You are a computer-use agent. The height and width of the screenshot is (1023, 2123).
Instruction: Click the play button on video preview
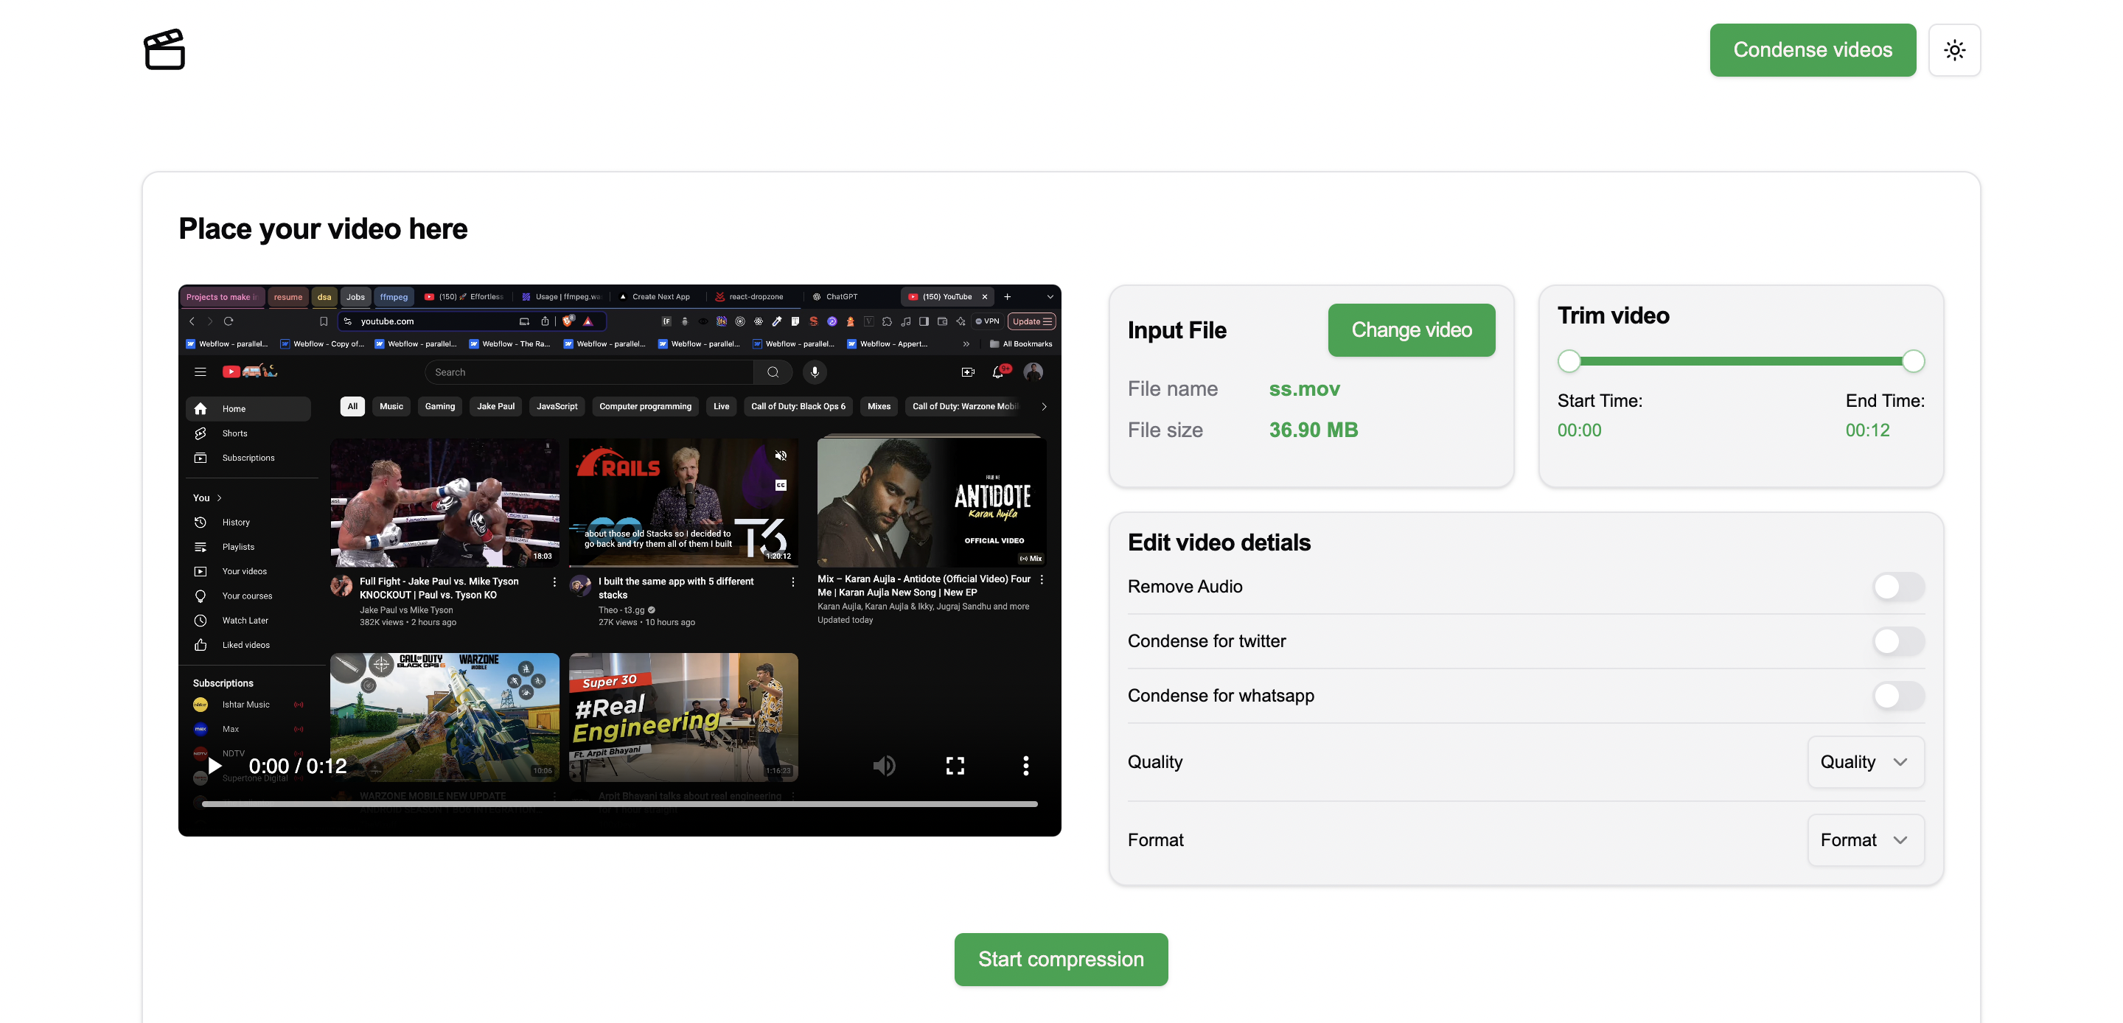click(x=215, y=764)
